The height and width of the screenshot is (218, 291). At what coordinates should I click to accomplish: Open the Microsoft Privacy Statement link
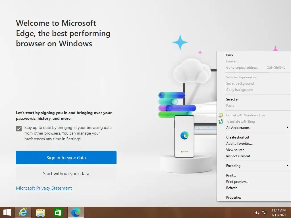[44, 188]
